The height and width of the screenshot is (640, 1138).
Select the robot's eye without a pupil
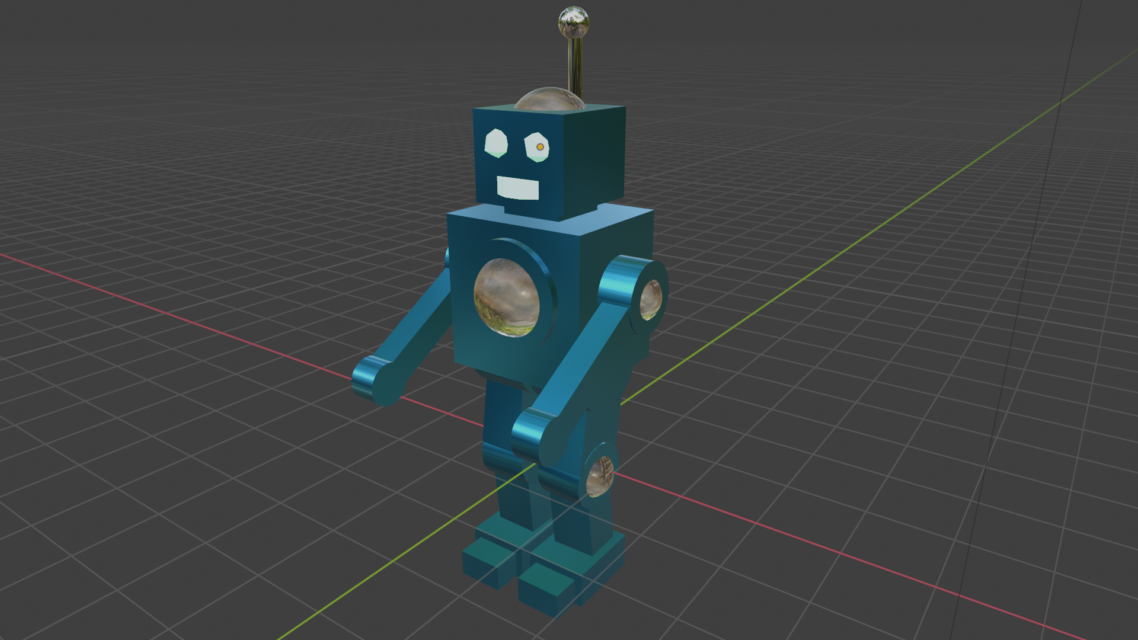point(496,143)
